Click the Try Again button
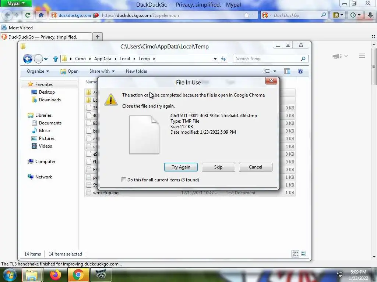The width and height of the screenshot is (377, 282). point(181,167)
